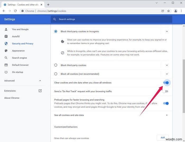Disable Preload pages for faster browsing toggle
This screenshot has width=185, height=142.
(x=166, y=103)
